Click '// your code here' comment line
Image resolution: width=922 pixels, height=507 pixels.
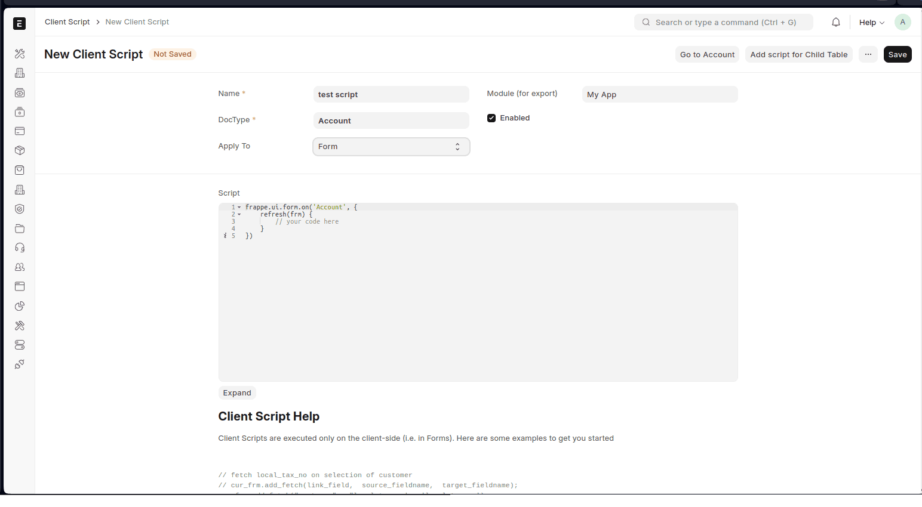307,221
